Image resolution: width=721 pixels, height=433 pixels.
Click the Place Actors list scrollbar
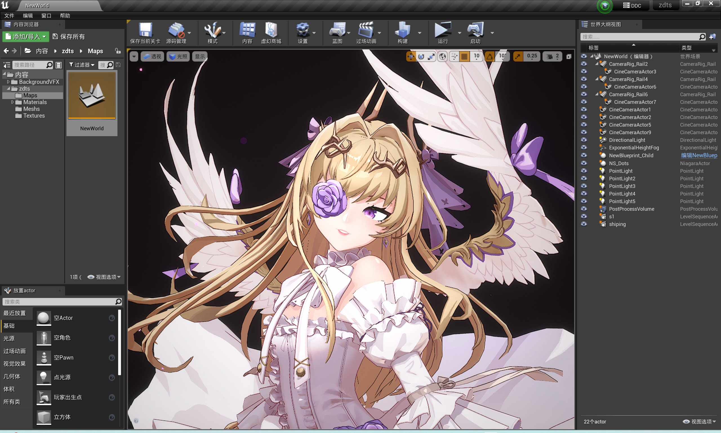coord(119,342)
